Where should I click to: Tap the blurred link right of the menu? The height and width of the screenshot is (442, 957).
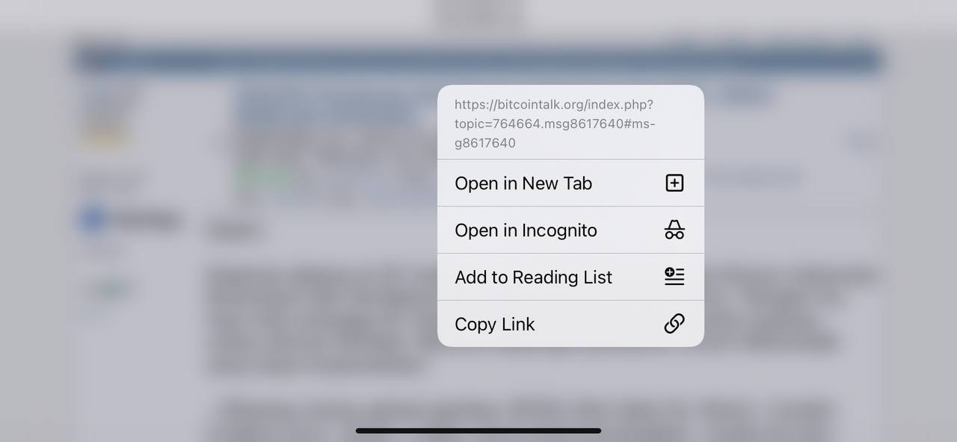pos(751,179)
